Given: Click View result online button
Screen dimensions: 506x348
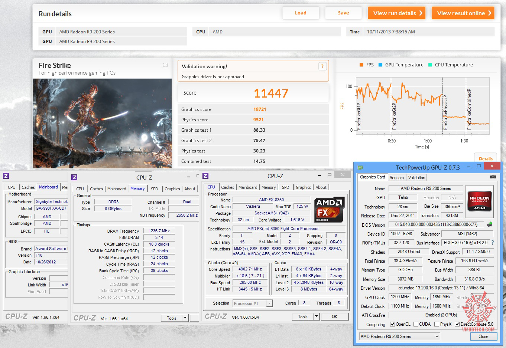Looking at the screenshot, I should pos(463,13).
